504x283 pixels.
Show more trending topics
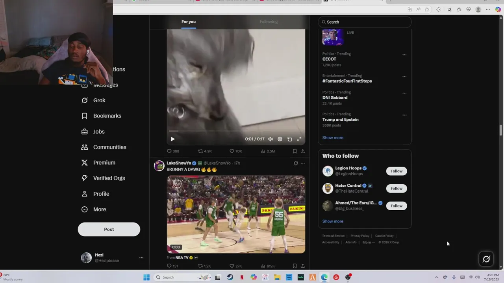pyautogui.click(x=333, y=138)
